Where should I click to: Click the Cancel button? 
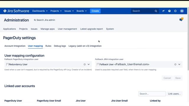point(167,78)
